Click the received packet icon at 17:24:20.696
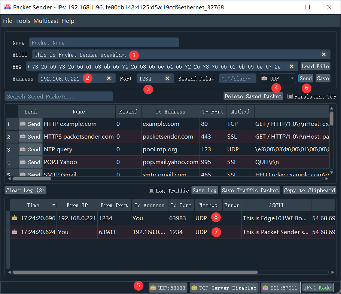 (15, 218)
